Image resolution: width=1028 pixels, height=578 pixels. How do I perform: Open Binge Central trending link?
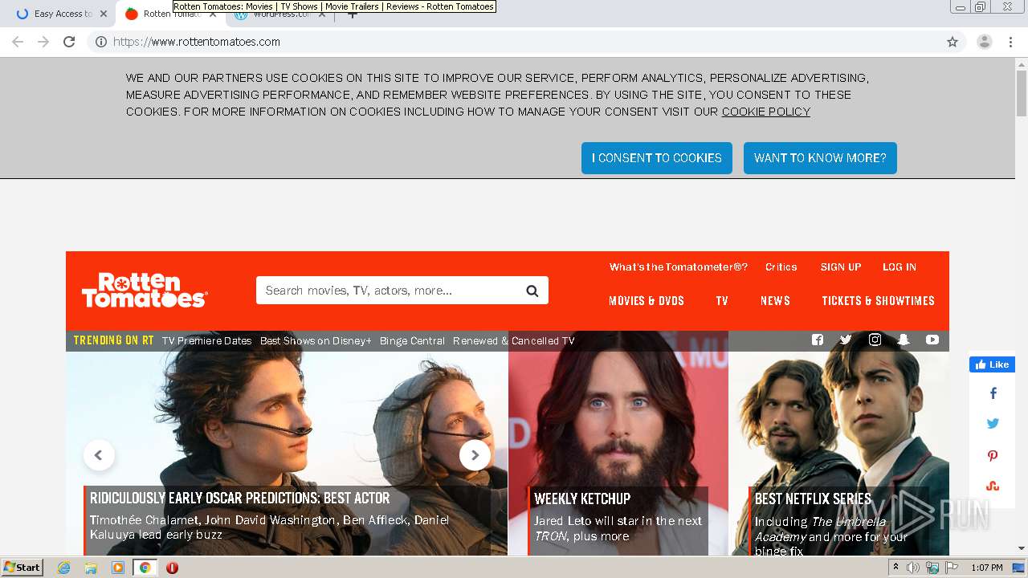coord(412,340)
